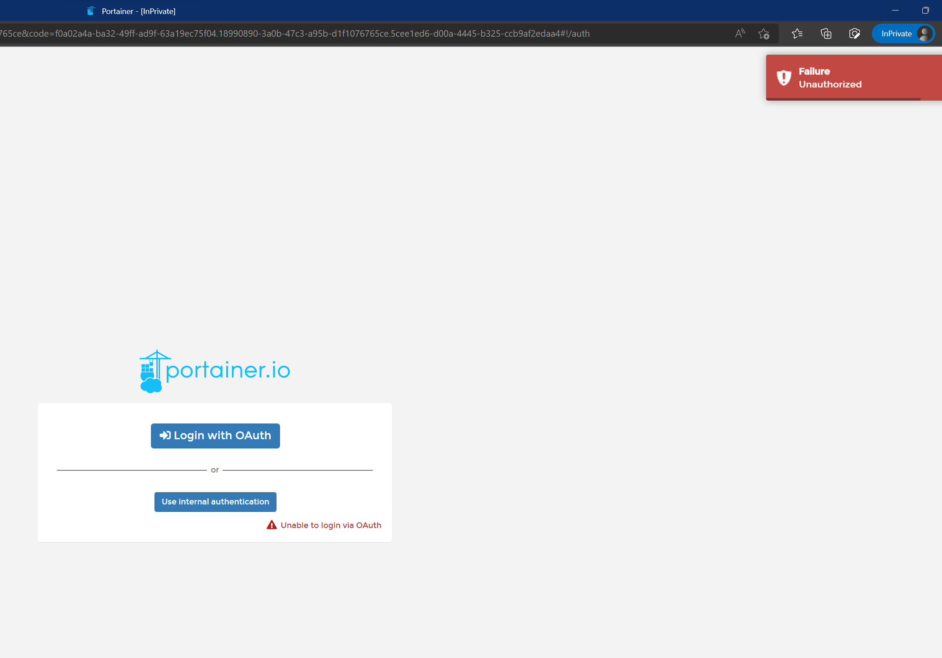942x658 pixels.
Task: Click the warning triangle next to the OAuth error
Action: [x=272, y=525]
